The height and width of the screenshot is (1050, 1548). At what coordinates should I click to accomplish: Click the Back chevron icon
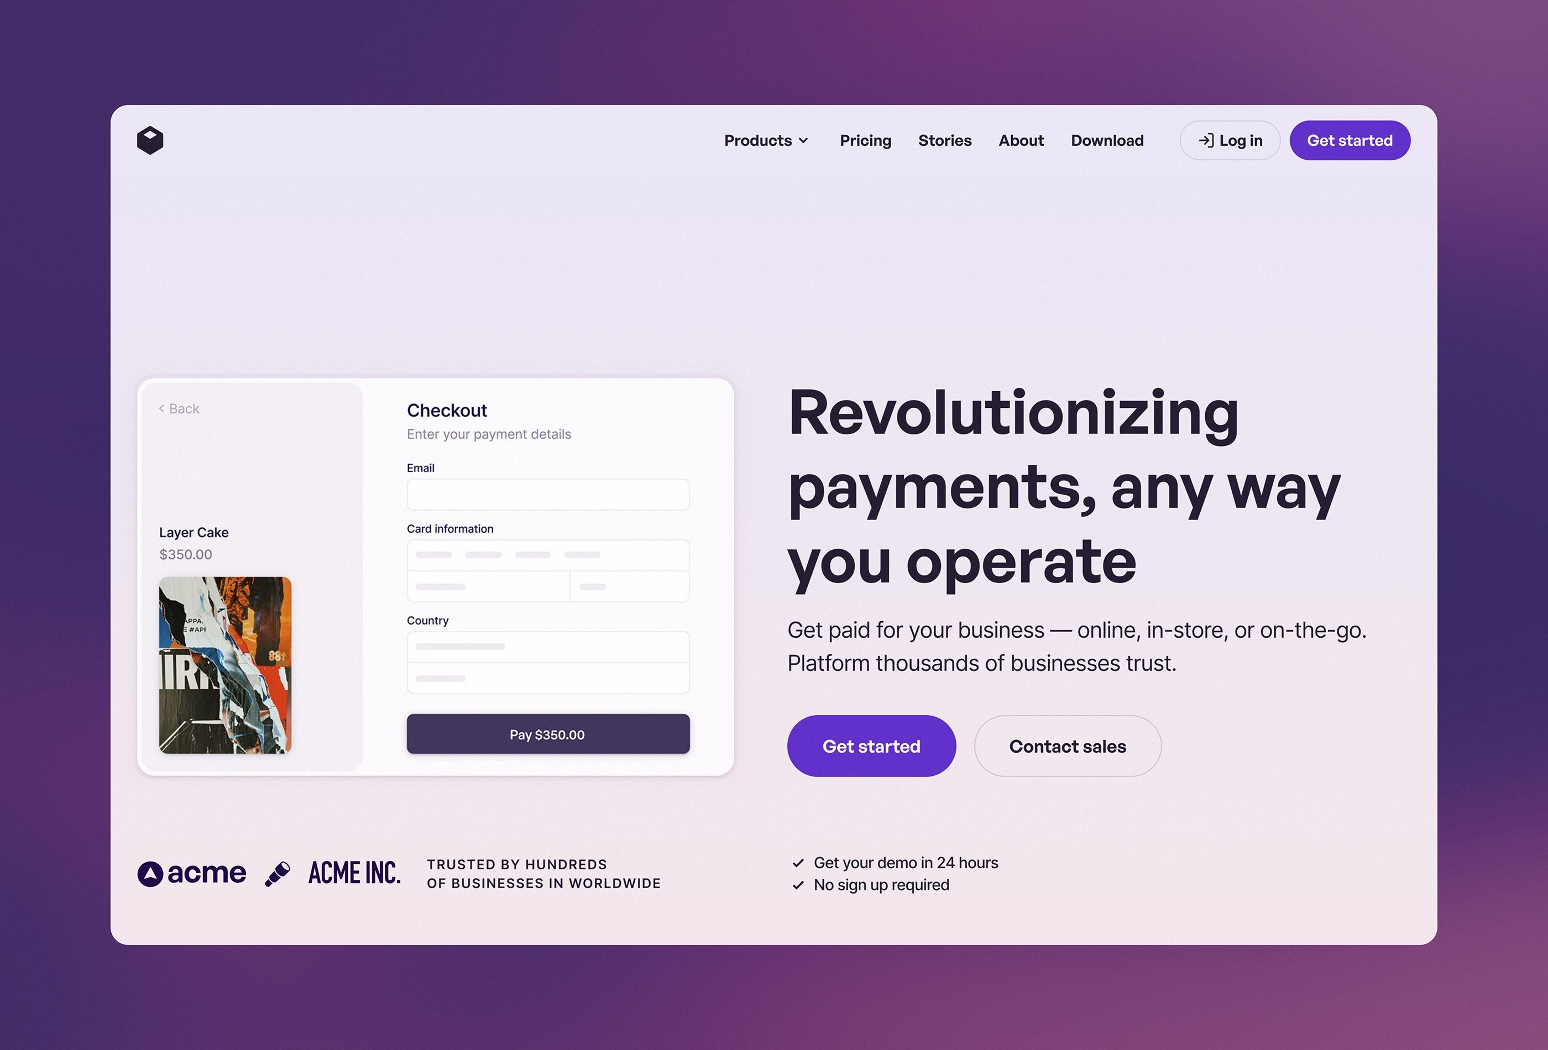[160, 408]
